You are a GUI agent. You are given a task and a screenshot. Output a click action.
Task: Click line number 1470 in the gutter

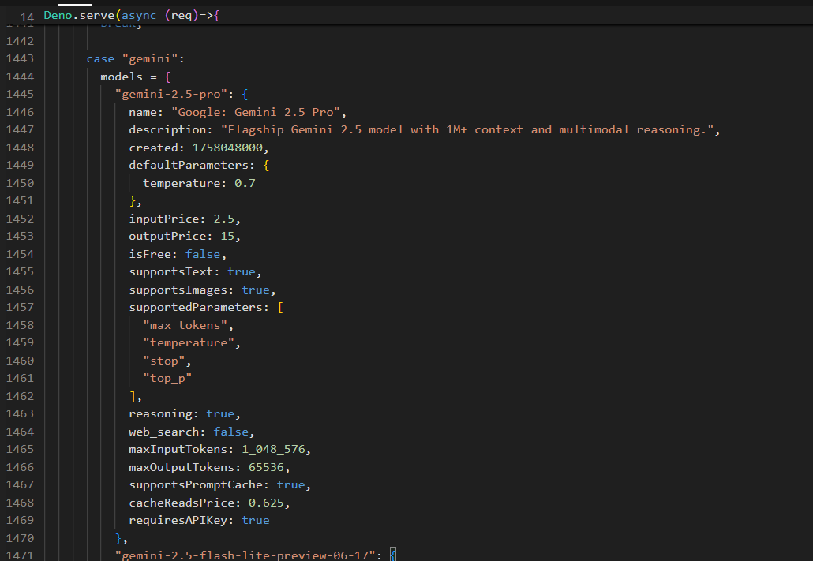[x=20, y=538]
